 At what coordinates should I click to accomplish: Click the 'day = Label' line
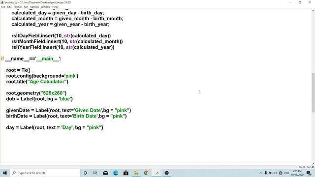(x=55, y=128)
